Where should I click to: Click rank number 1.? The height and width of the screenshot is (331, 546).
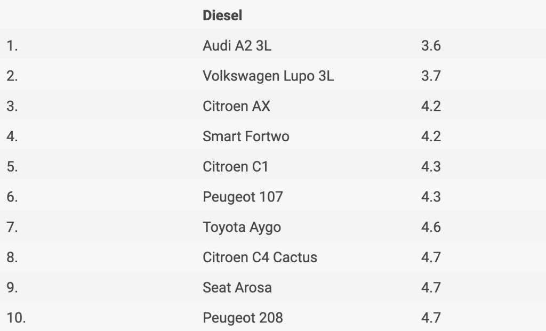tap(12, 46)
